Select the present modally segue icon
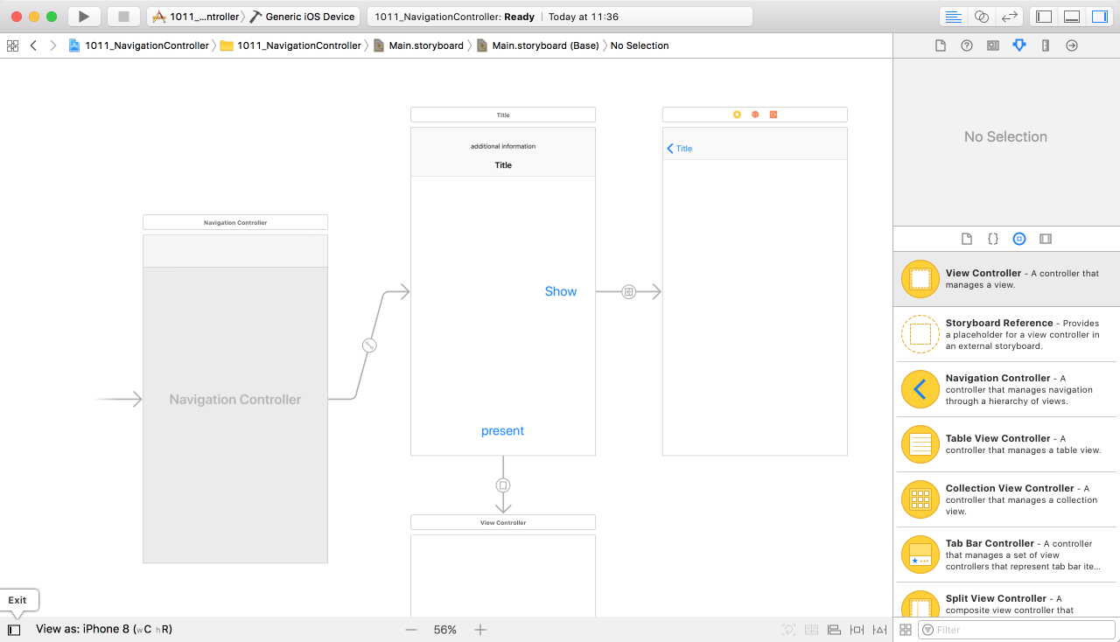Viewport: 1120px width, 642px height. pyautogui.click(x=503, y=485)
